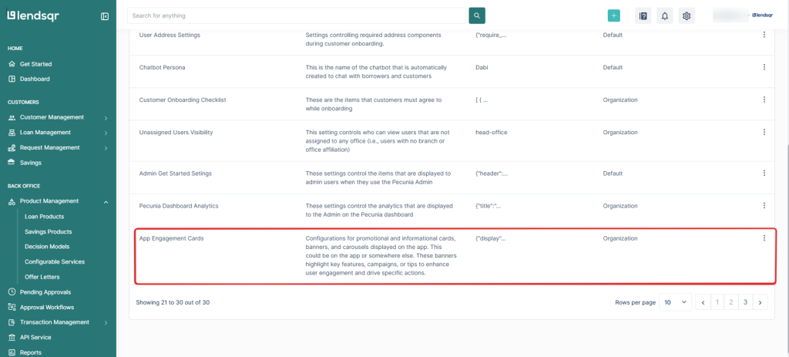Click previous page arrow in pagination
The image size is (789, 357).
(703, 303)
